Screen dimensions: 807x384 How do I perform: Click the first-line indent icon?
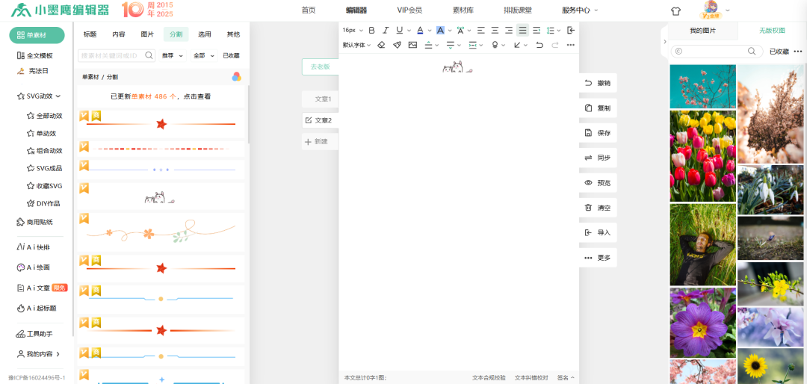click(537, 31)
